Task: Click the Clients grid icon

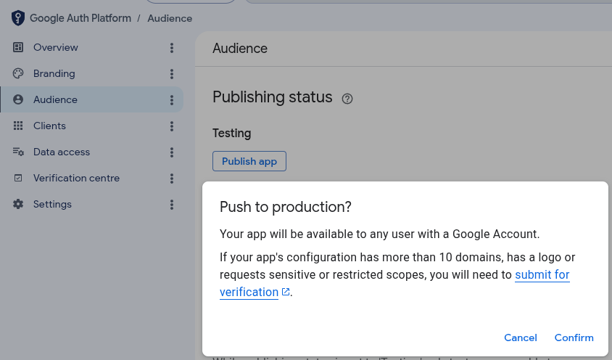Action: tap(18, 126)
